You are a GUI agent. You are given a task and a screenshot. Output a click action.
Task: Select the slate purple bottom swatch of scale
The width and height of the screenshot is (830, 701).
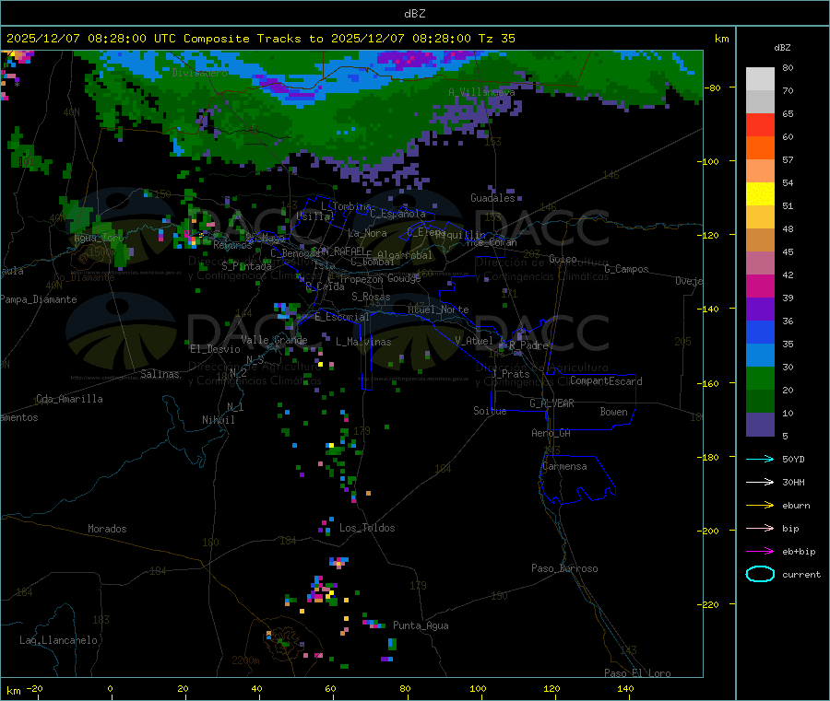tap(760, 425)
